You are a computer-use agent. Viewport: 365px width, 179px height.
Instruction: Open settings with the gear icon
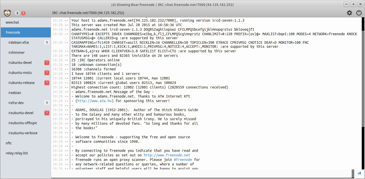(349, 13)
